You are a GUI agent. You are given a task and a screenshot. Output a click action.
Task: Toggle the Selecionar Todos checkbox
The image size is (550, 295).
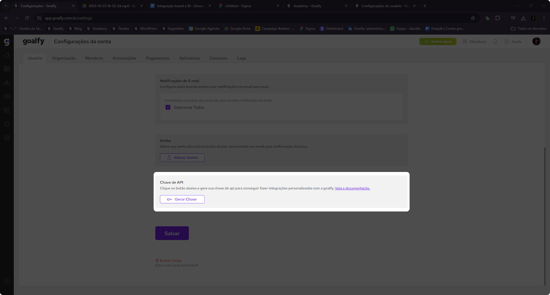[x=168, y=107]
